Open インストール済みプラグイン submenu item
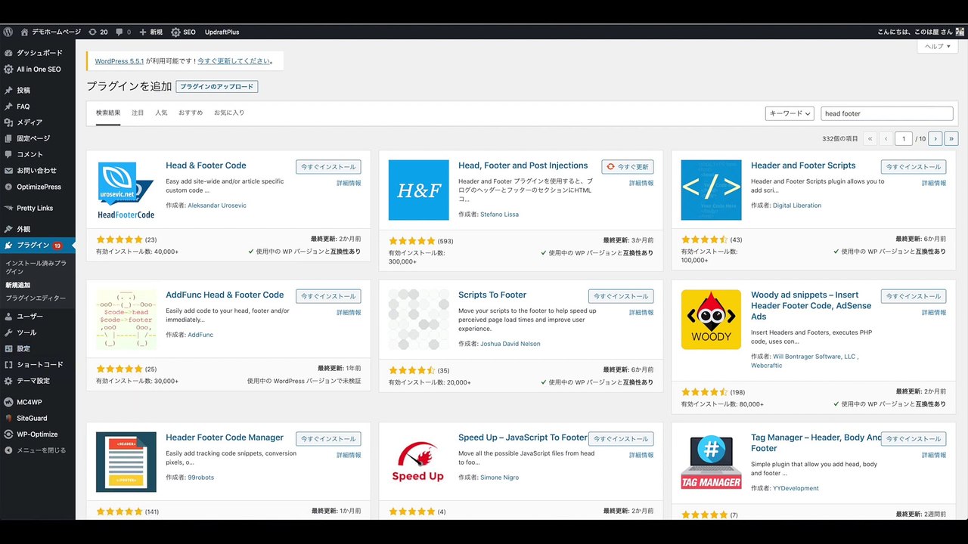The height and width of the screenshot is (544, 968). coord(36,267)
